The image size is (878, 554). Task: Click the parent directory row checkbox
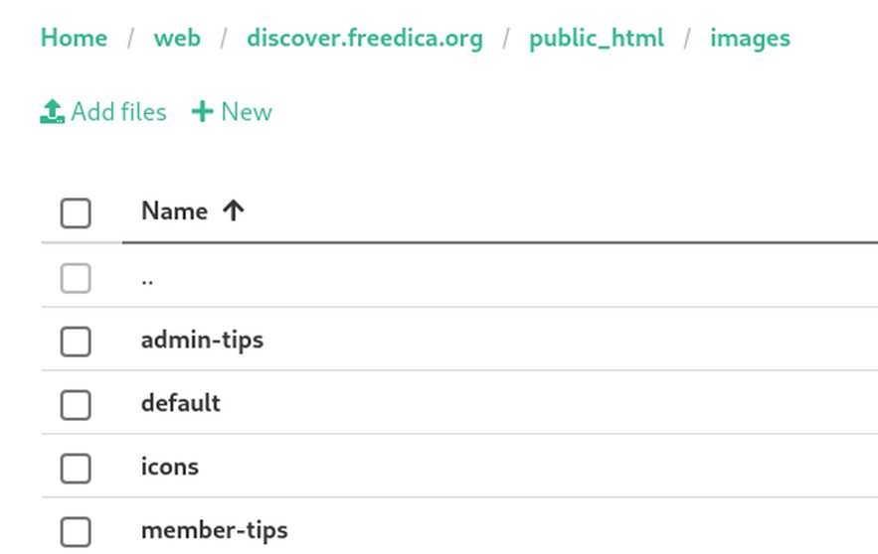coord(76,278)
